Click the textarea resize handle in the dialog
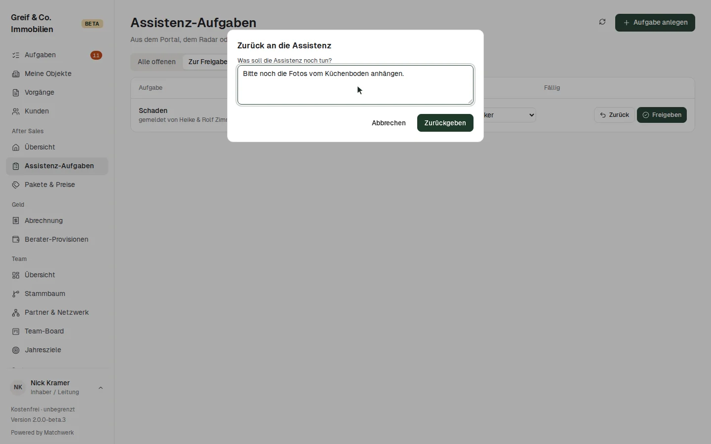 click(471, 102)
